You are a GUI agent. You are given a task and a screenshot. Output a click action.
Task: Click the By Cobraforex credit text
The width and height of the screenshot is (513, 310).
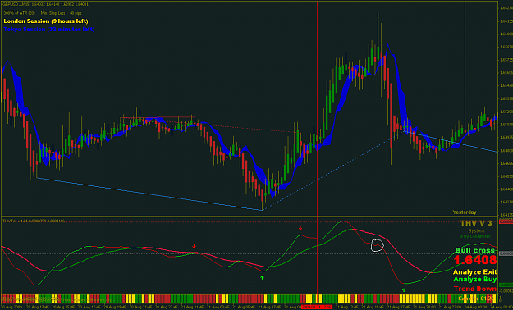tap(476, 236)
